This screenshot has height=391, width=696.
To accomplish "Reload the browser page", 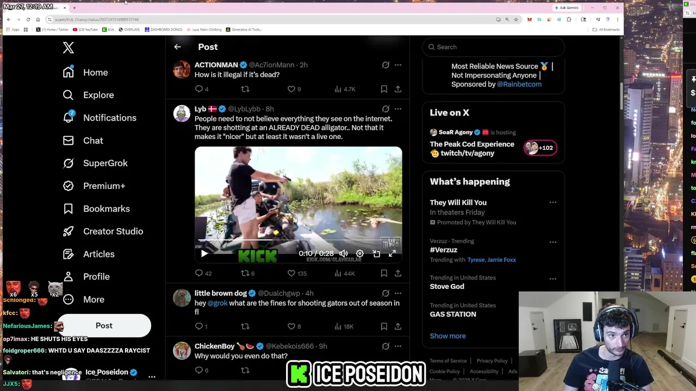I will [x=28, y=20].
